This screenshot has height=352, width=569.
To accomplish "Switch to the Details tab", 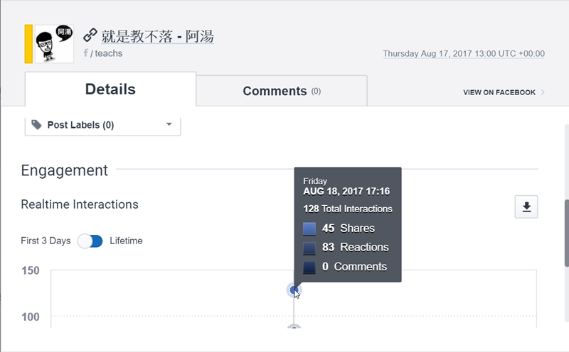I will [110, 89].
